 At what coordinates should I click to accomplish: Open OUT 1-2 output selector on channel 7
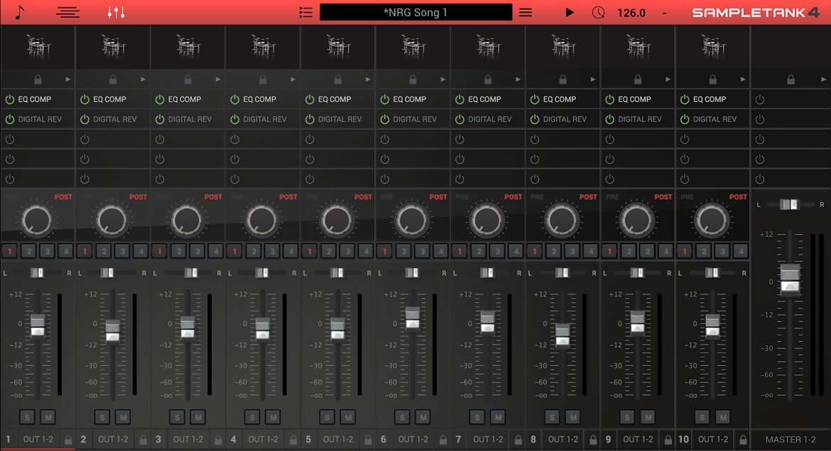coord(488,440)
